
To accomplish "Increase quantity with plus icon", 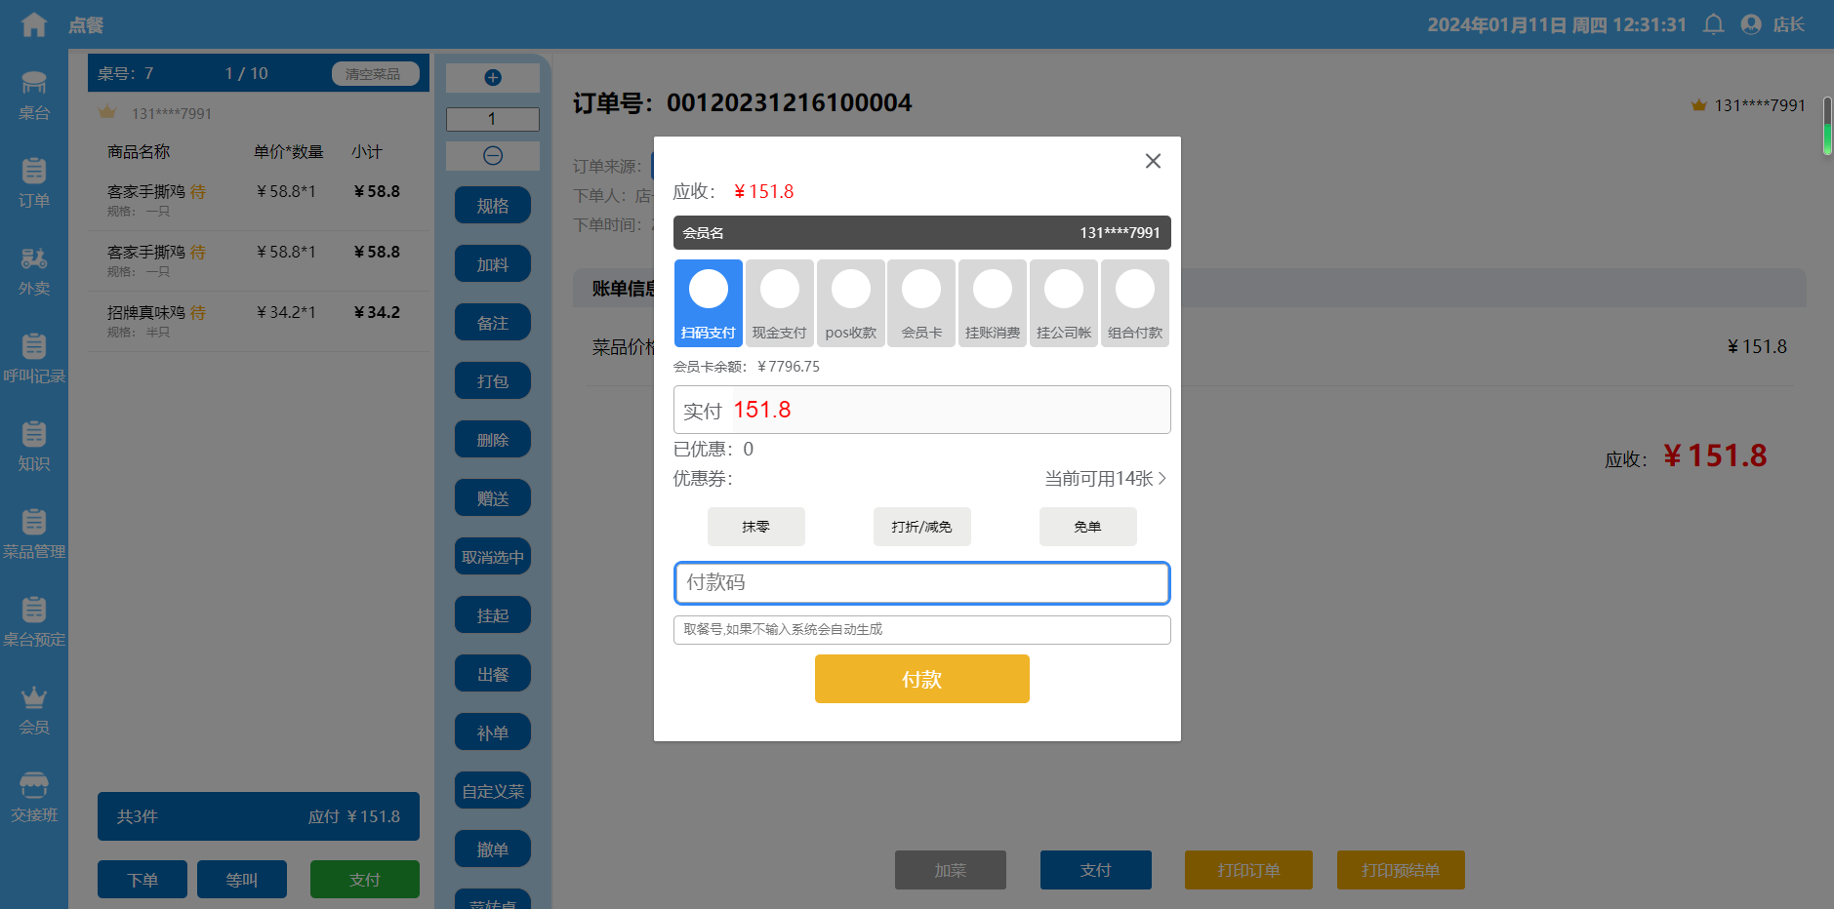I will (493, 78).
